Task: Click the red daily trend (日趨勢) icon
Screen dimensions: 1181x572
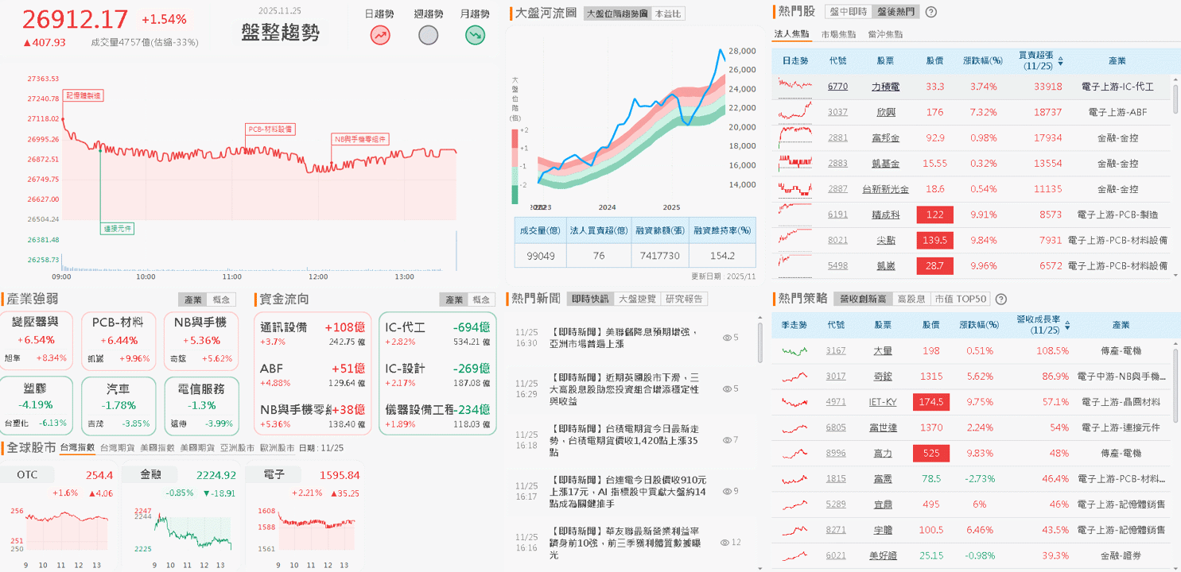Action: point(381,35)
